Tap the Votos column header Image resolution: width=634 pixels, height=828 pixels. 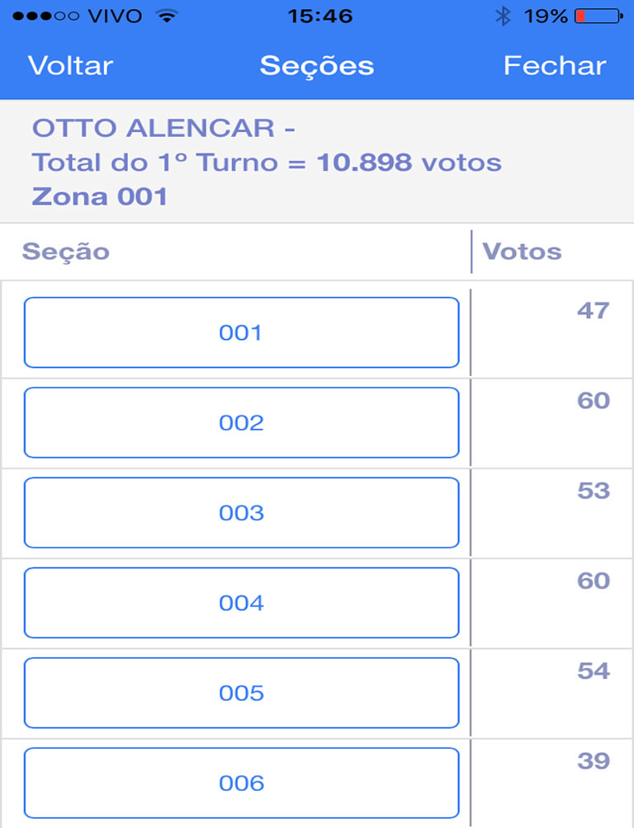point(522,252)
